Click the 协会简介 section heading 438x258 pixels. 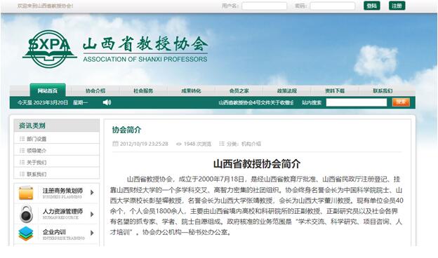click(127, 130)
